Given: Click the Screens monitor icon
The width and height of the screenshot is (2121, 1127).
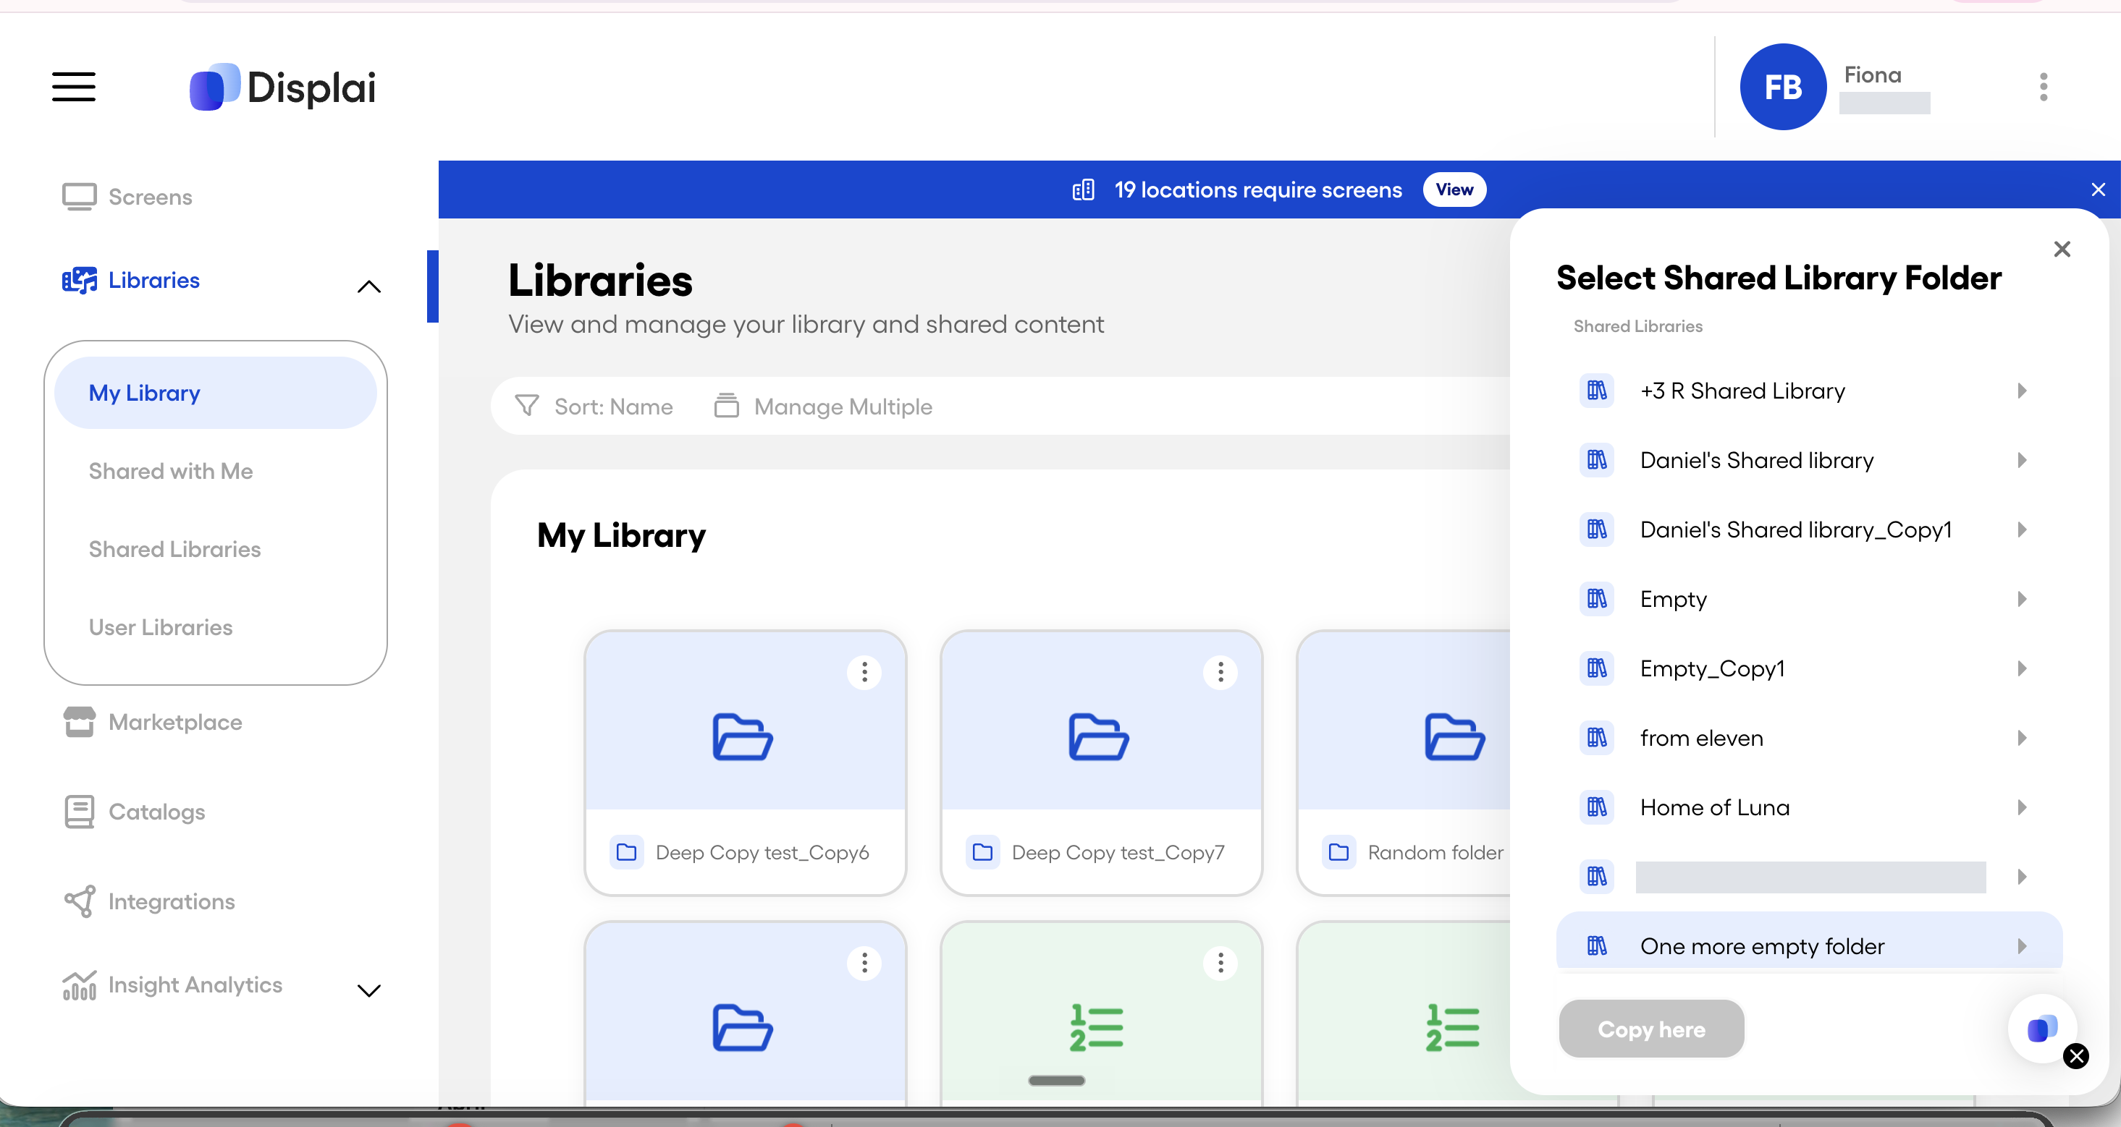Looking at the screenshot, I should (79, 197).
